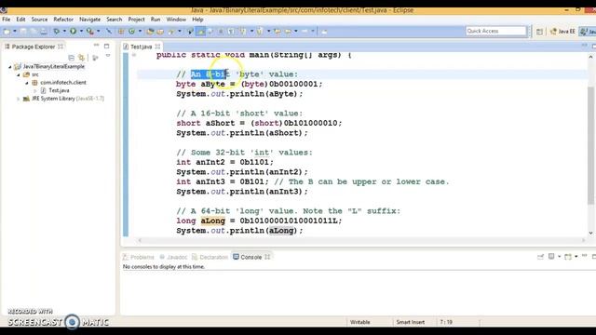Click the Smart Insert status bar entry
Screen dimensions: 596x335
point(410,322)
